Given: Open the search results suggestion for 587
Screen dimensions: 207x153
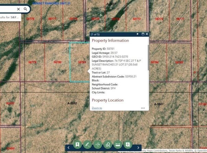Looking at the screenshot, I should click(10, 17).
